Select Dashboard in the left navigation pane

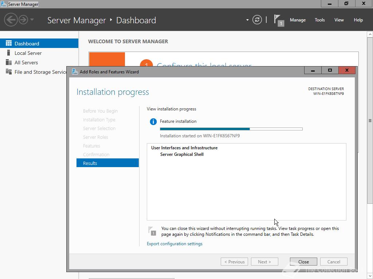point(39,44)
